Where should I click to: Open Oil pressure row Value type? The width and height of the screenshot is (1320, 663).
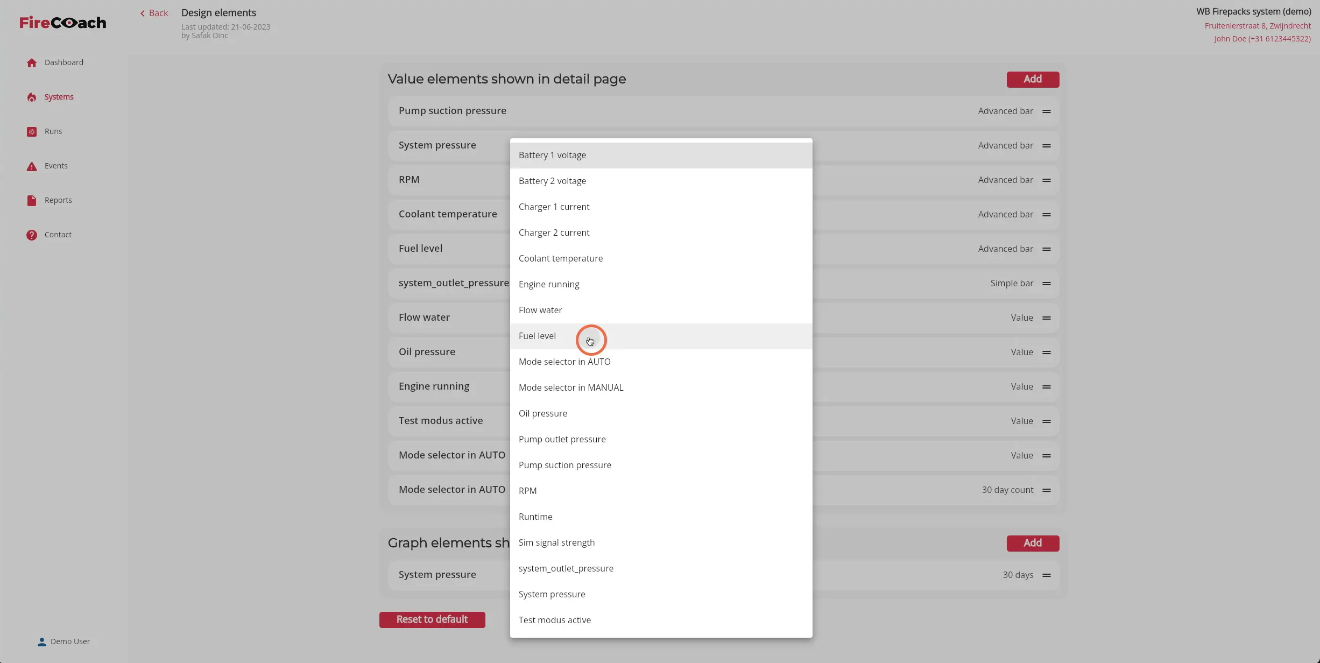pos(1022,352)
